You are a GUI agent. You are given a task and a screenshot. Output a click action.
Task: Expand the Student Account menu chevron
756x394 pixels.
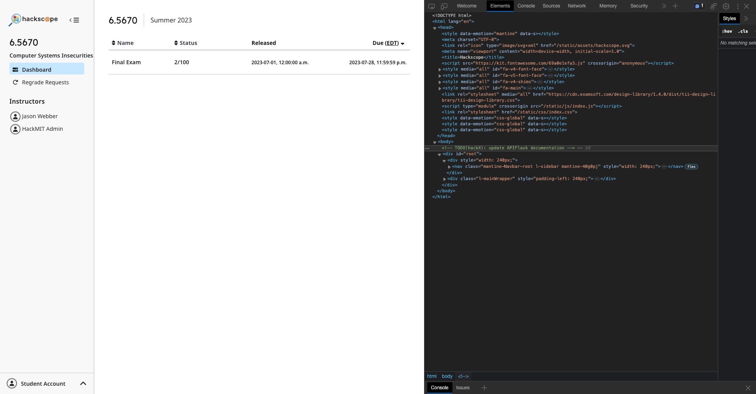tap(83, 383)
